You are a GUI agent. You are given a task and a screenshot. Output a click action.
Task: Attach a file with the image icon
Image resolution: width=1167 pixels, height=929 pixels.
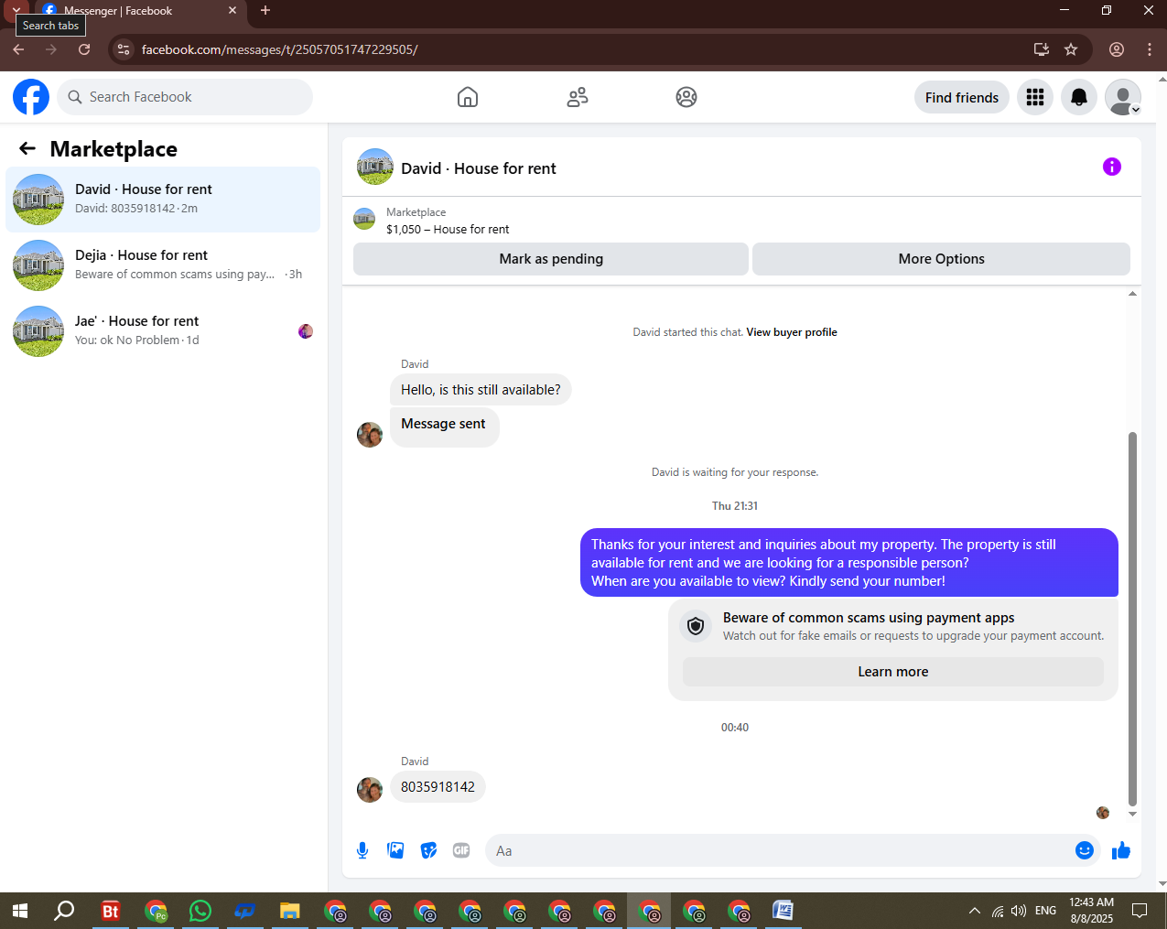click(x=395, y=850)
